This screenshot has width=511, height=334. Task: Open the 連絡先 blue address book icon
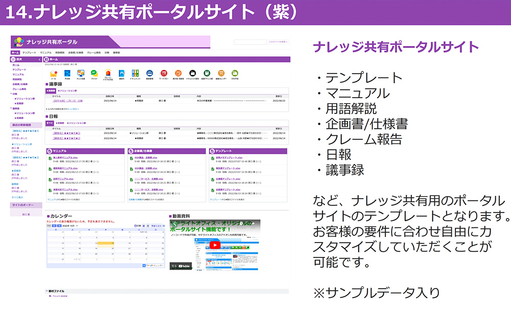click(122, 74)
